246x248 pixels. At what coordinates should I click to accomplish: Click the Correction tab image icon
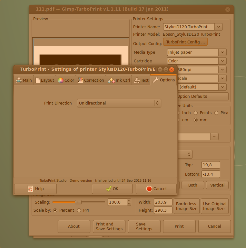[x=80, y=80]
